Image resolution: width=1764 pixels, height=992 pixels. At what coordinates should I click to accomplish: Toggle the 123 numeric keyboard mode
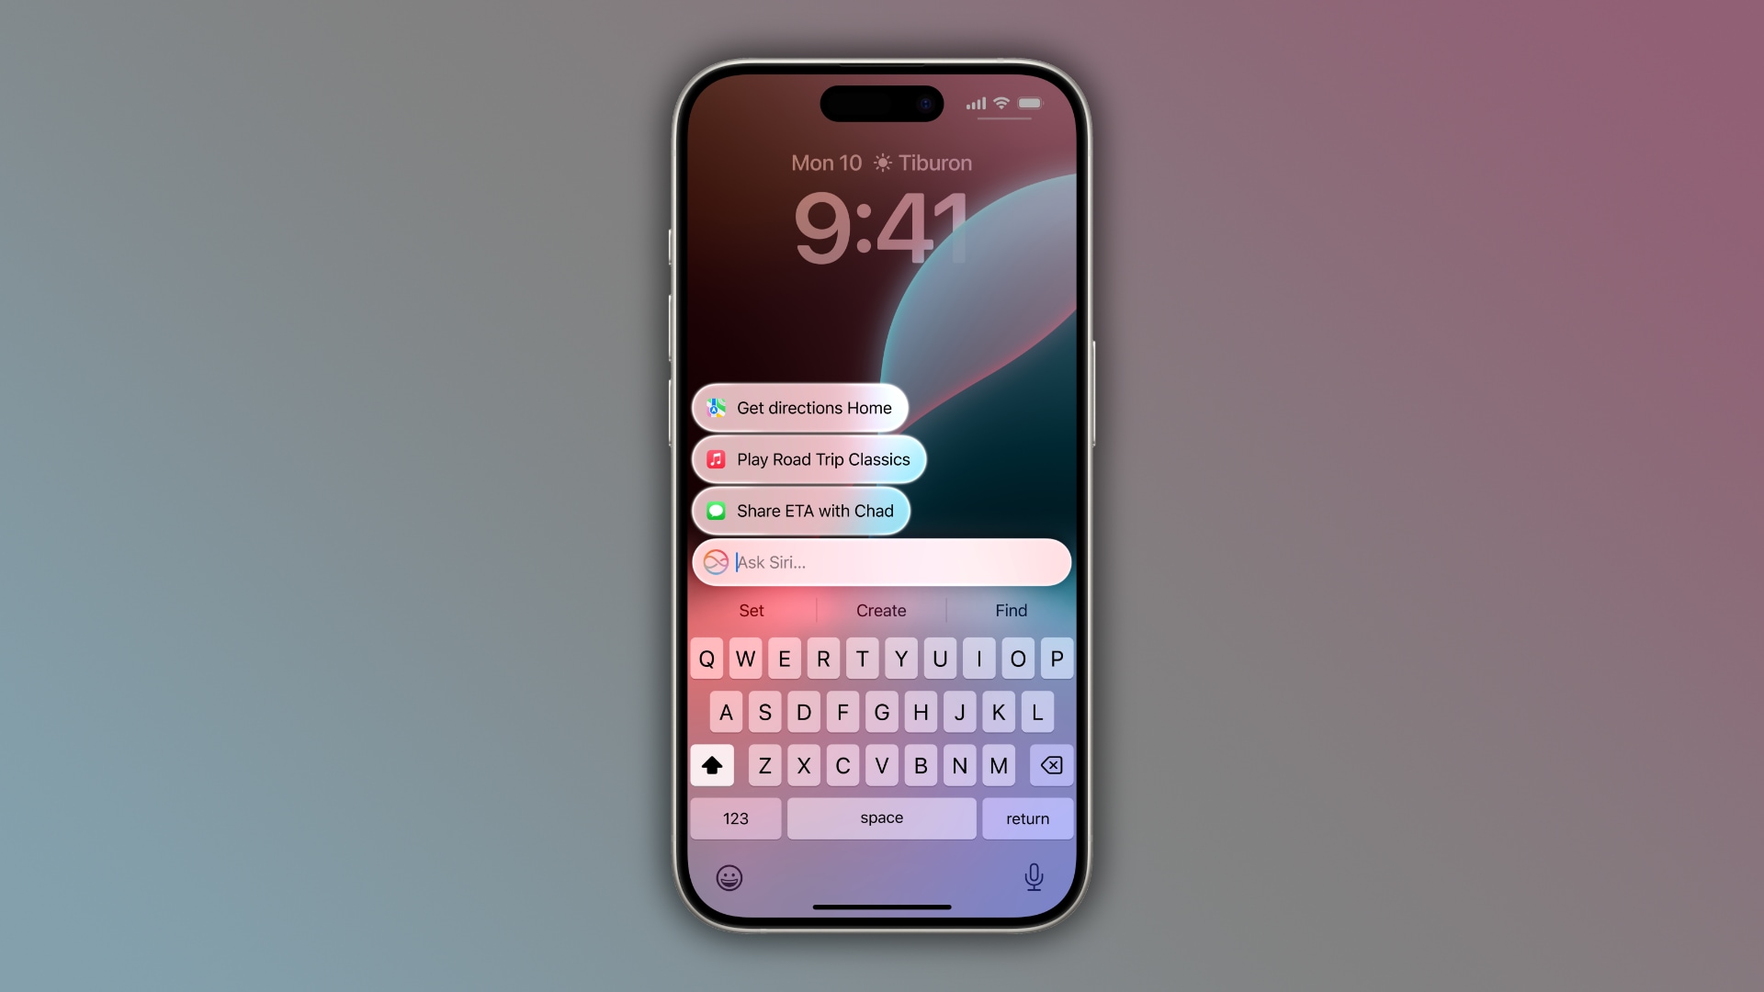[x=735, y=817]
